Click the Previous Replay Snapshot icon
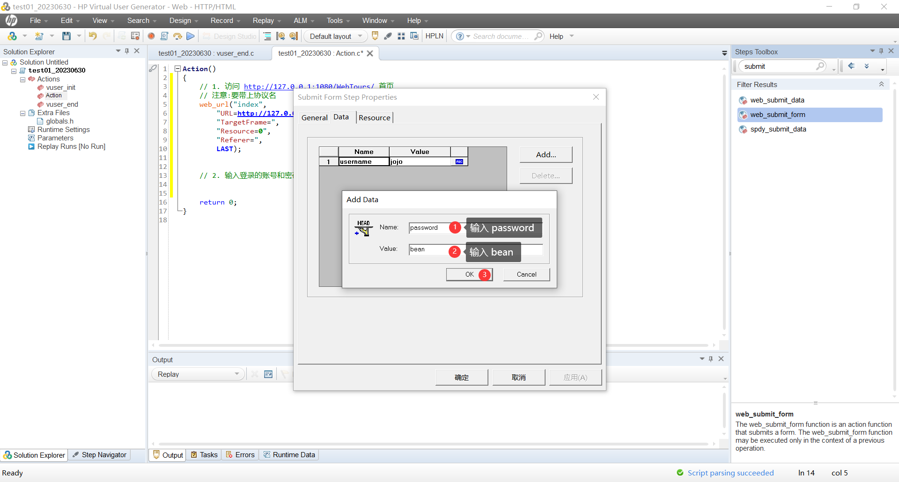Screen dimensions: 899x482 tap(280, 36)
